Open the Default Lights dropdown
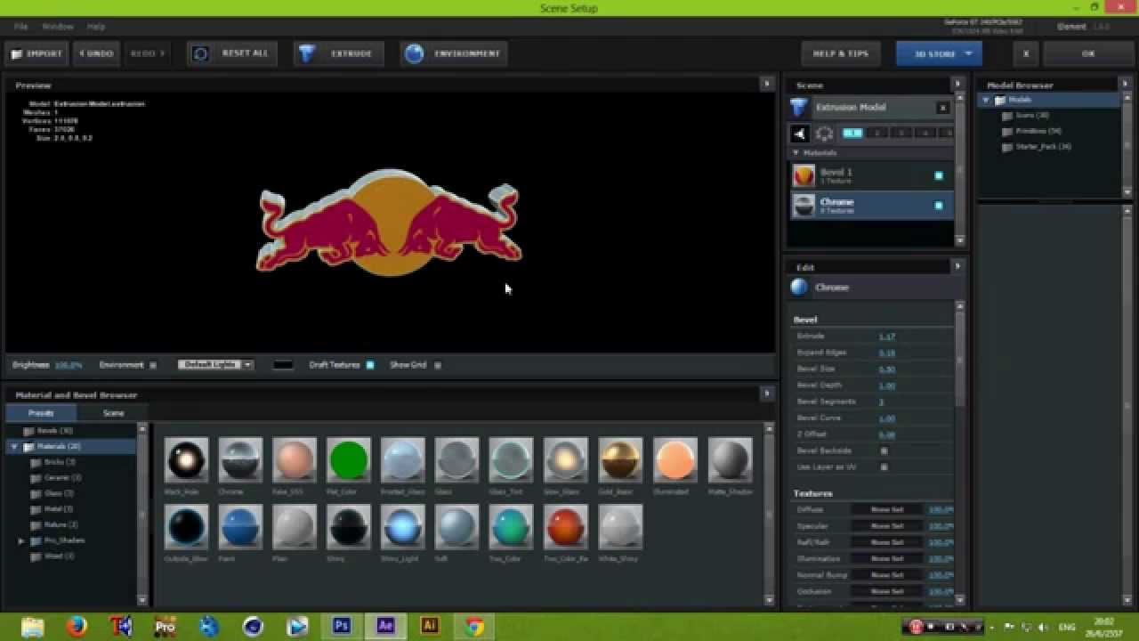Screen dimensions: 1139x641 [x=215, y=365]
